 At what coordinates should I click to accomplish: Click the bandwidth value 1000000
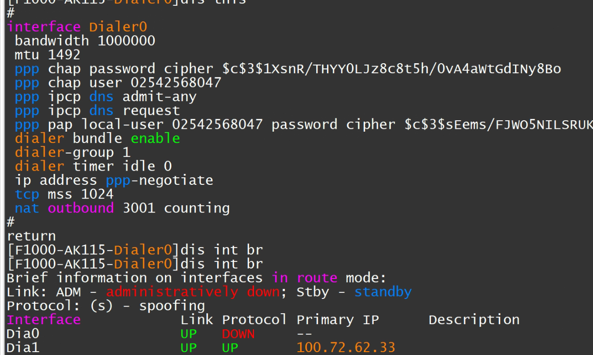coord(126,41)
